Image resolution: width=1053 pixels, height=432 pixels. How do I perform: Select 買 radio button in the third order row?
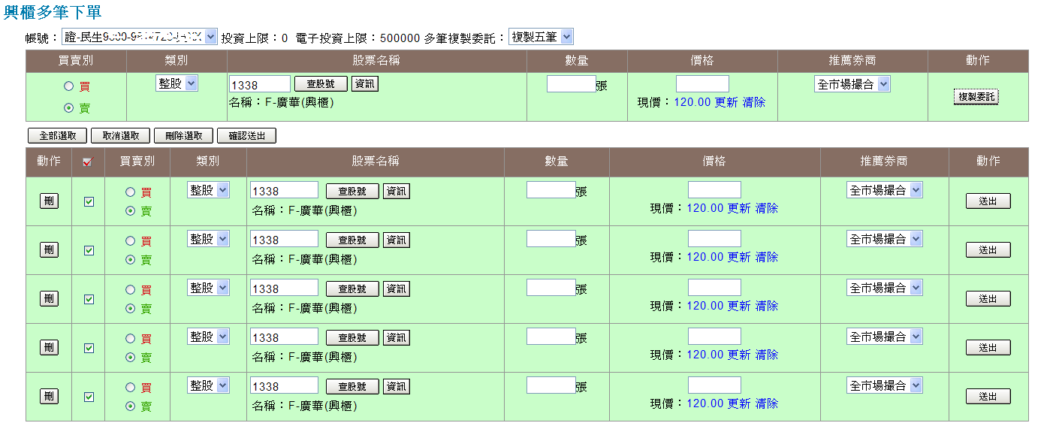point(131,290)
